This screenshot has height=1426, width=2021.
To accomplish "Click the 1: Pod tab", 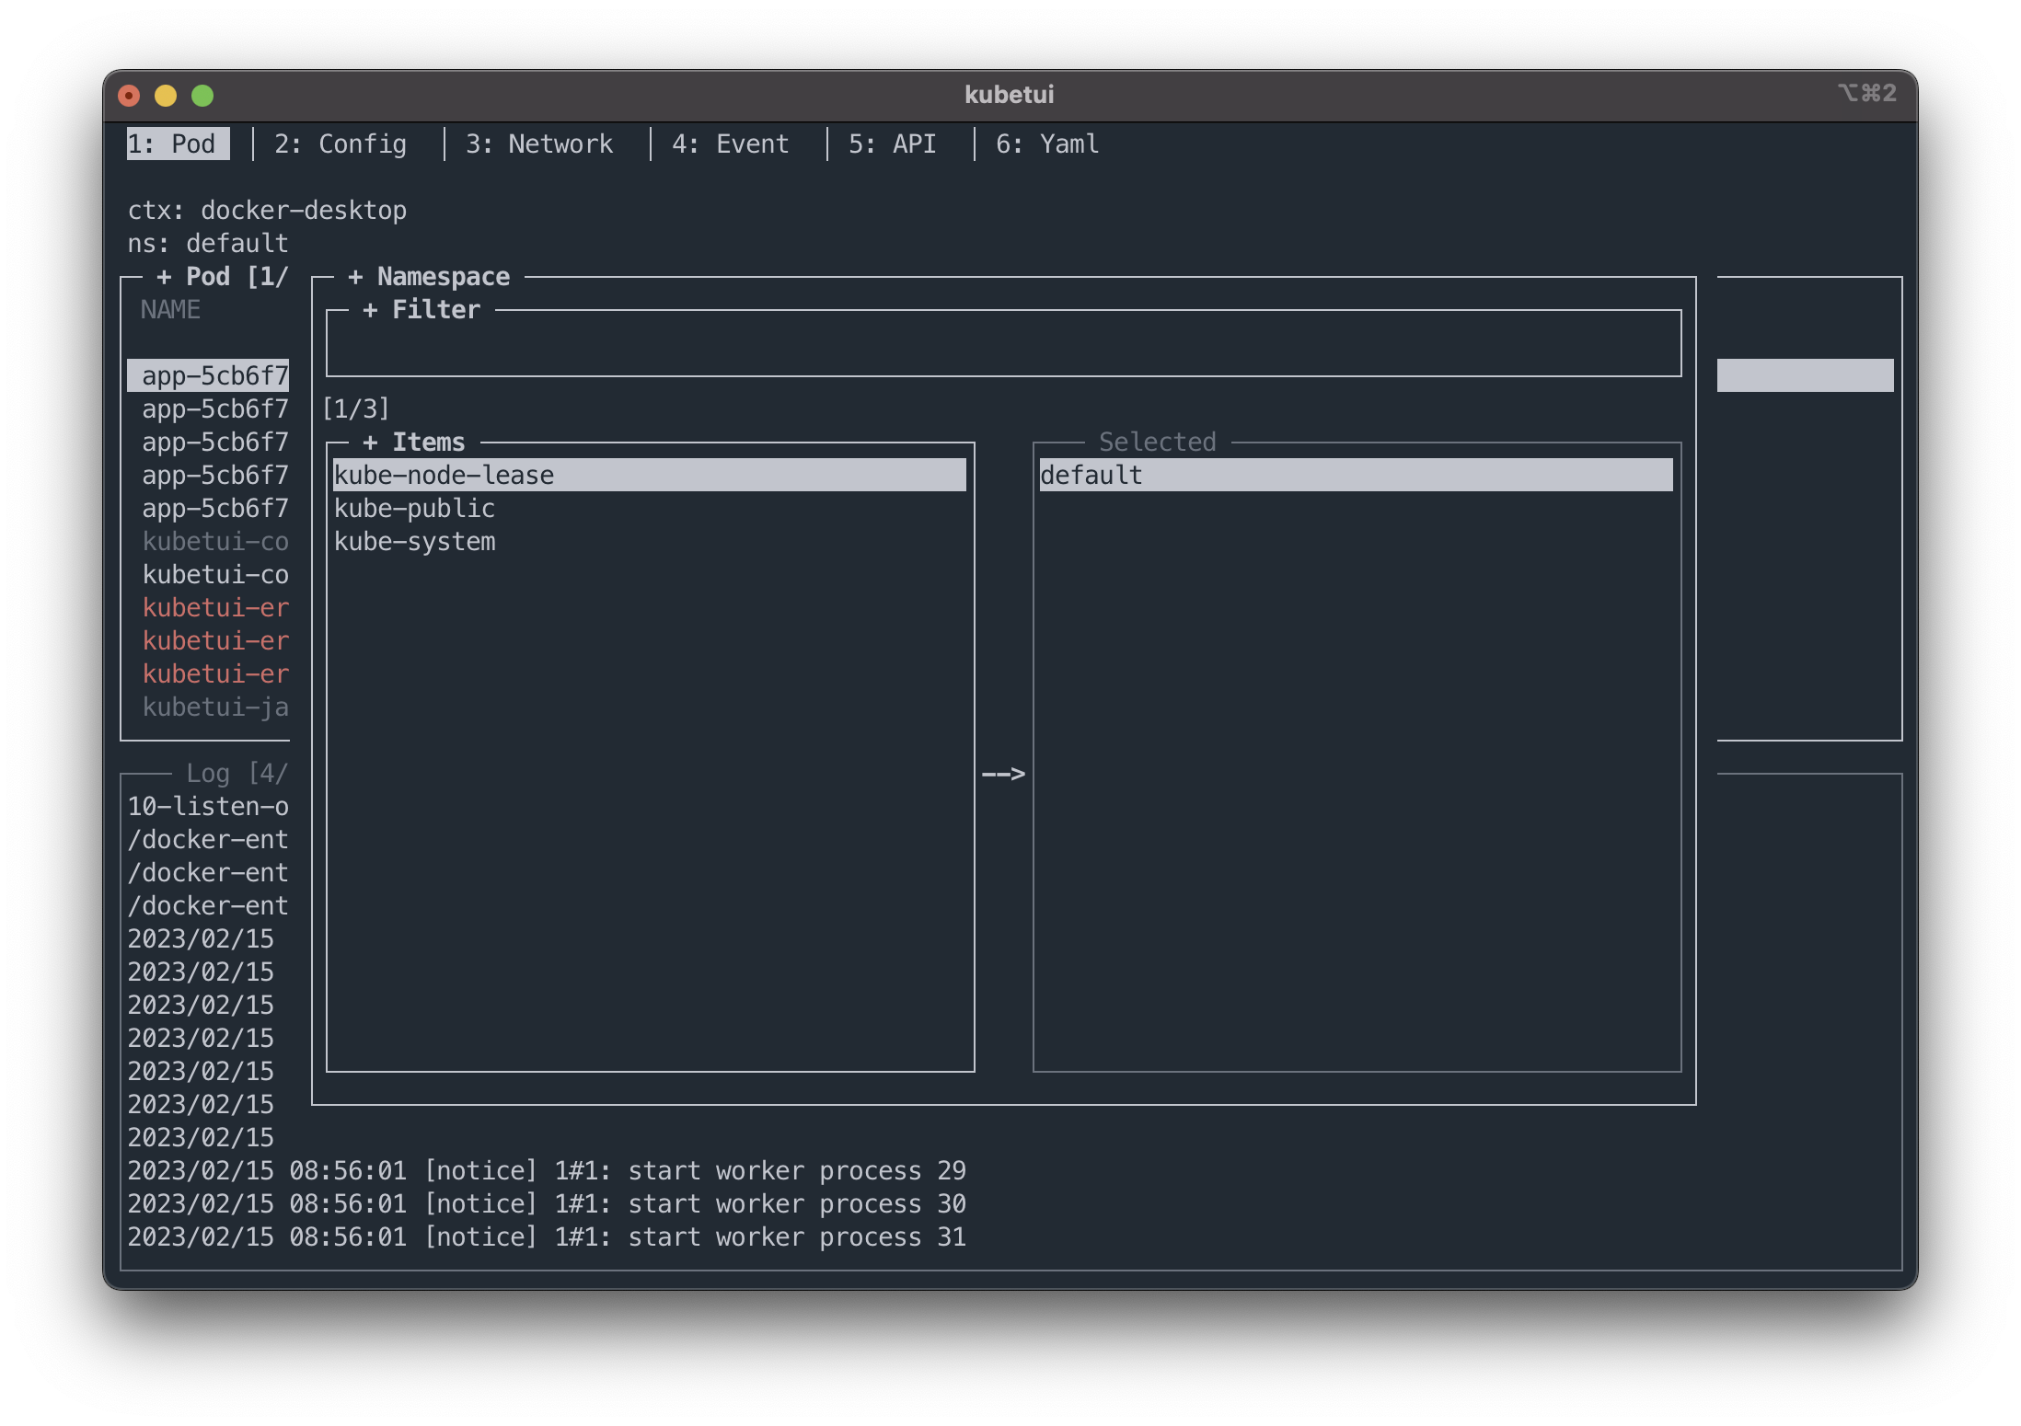I will click(172, 144).
